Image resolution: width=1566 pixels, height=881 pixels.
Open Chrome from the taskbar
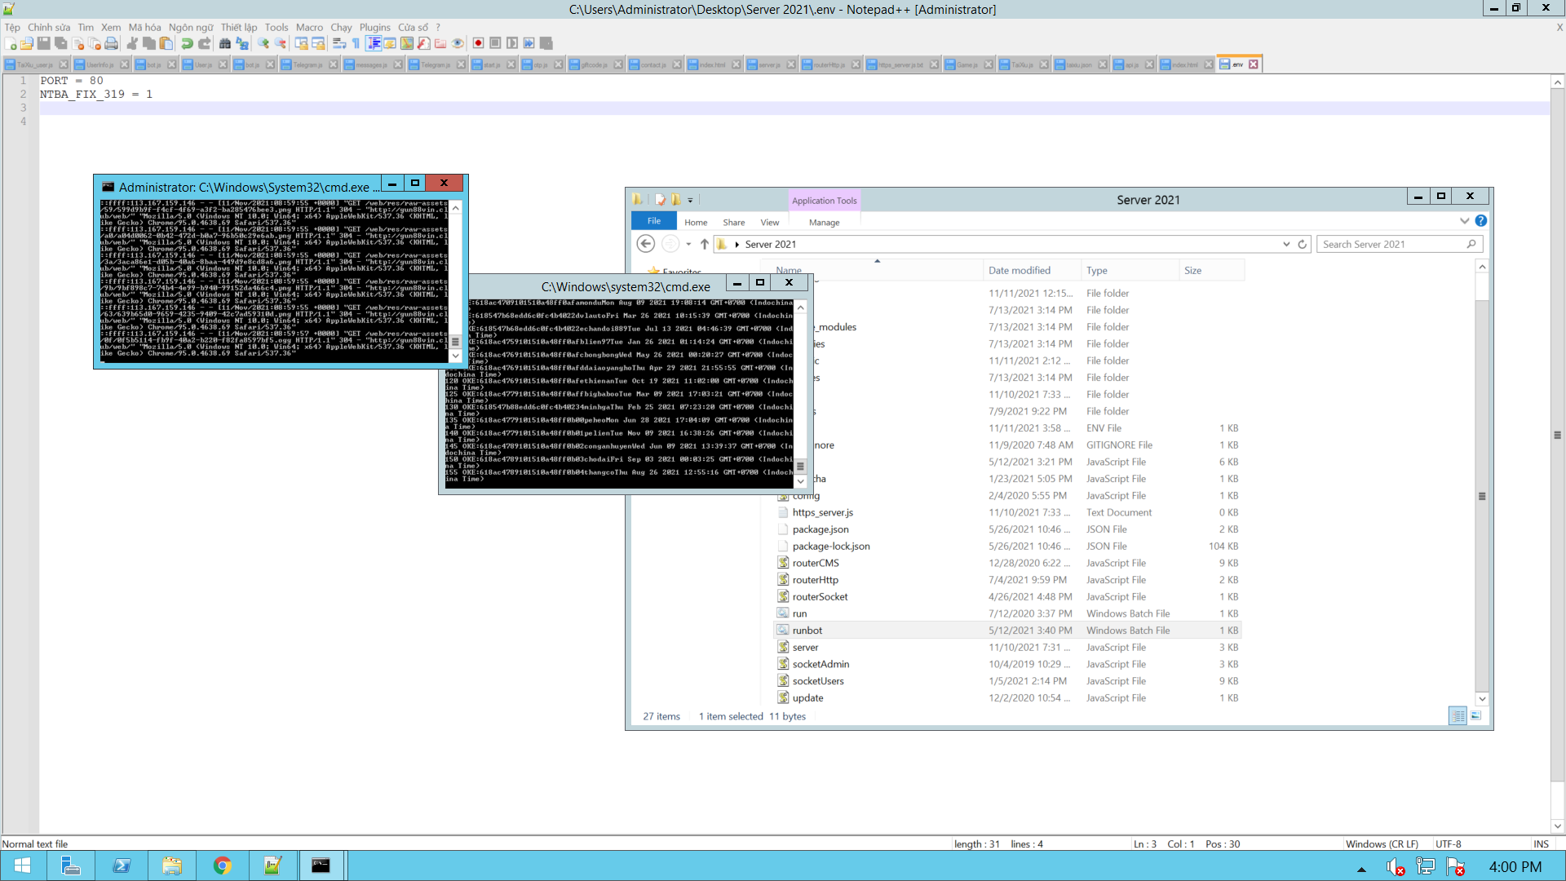[x=222, y=866]
